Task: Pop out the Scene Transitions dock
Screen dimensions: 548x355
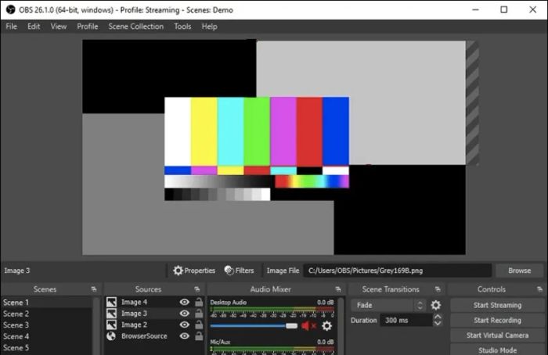Action: coord(438,289)
